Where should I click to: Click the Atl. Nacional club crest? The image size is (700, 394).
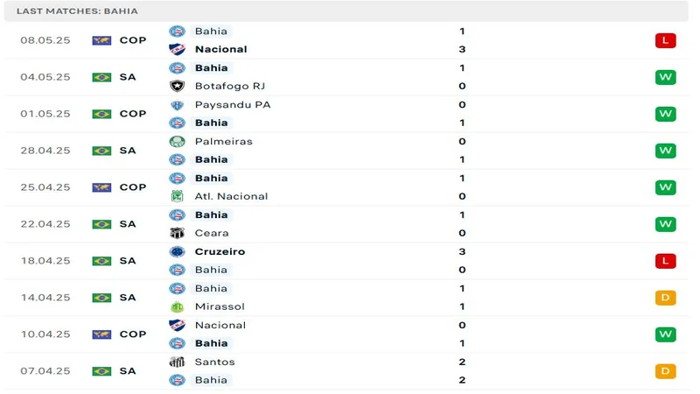[x=177, y=196]
